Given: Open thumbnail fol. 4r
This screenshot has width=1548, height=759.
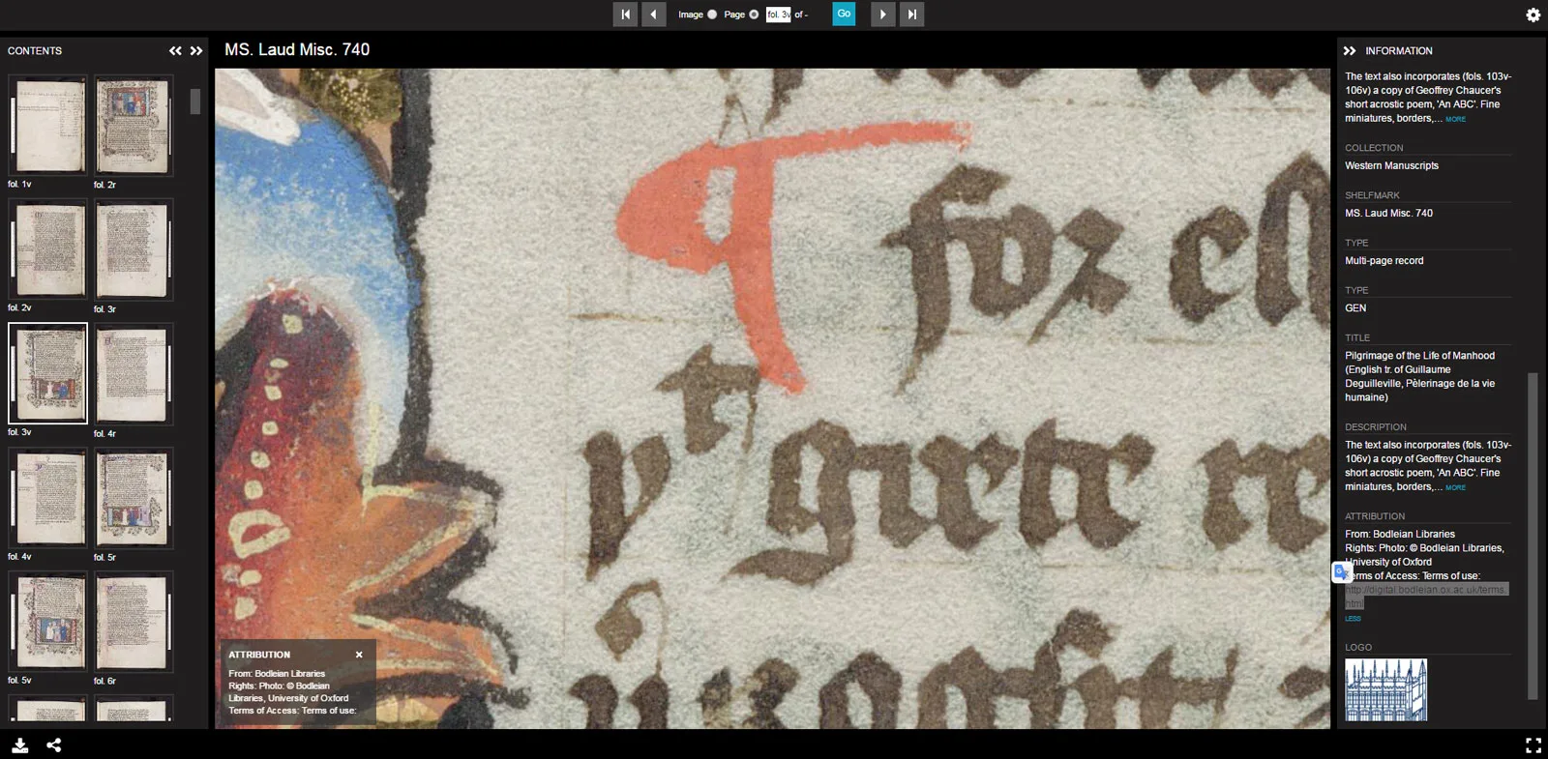Looking at the screenshot, I should pyautogui.click(x=133, y=374).
